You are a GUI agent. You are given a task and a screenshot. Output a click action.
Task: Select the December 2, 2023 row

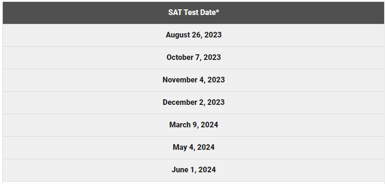(x=193, y=103)
